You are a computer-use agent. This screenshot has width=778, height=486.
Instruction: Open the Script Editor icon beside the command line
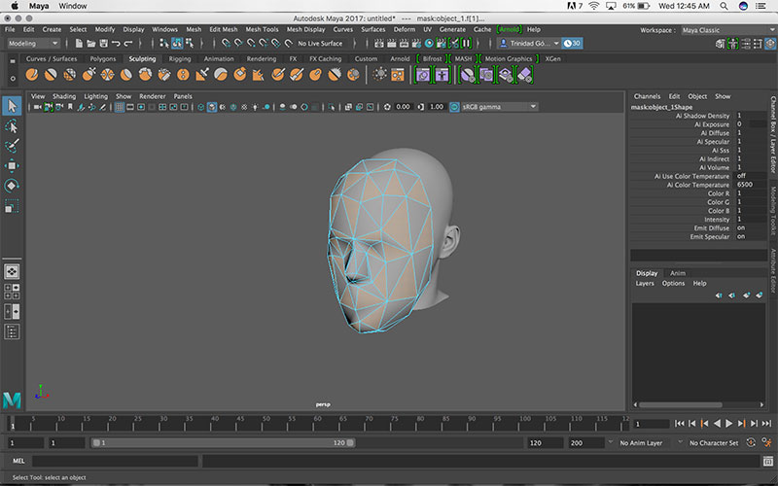pos(767,461)
